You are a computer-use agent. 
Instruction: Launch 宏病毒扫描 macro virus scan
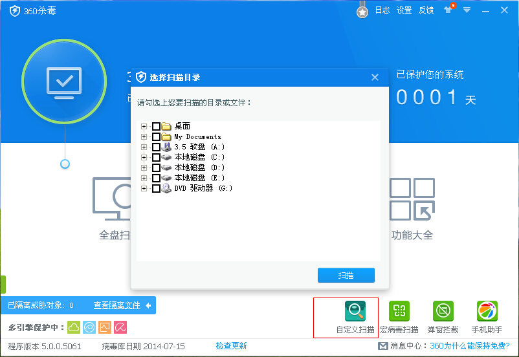tap(399, 318)
